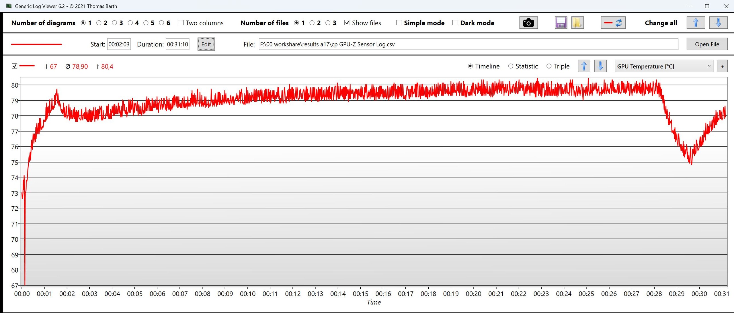Click the Open File button
Image resolution: width=734 pixels, height=313 pixels.
[x=707, y=44]
